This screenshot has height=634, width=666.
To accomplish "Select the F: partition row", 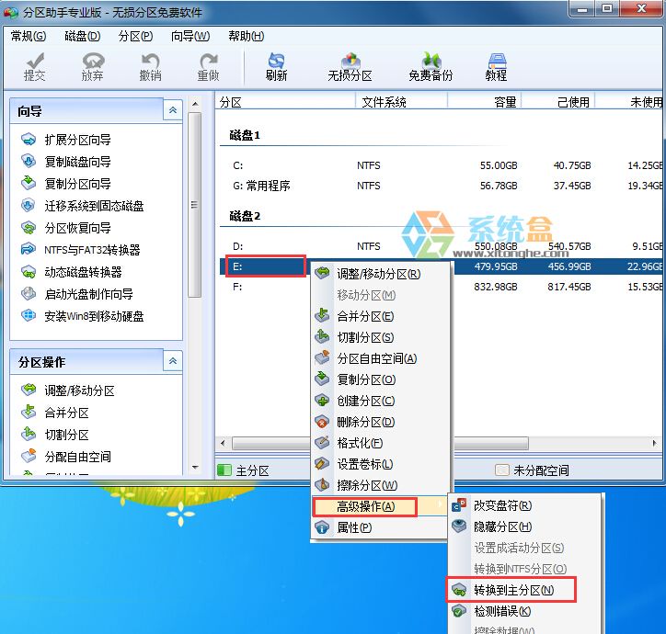I will pyautogui.click(x=441, y=287).
